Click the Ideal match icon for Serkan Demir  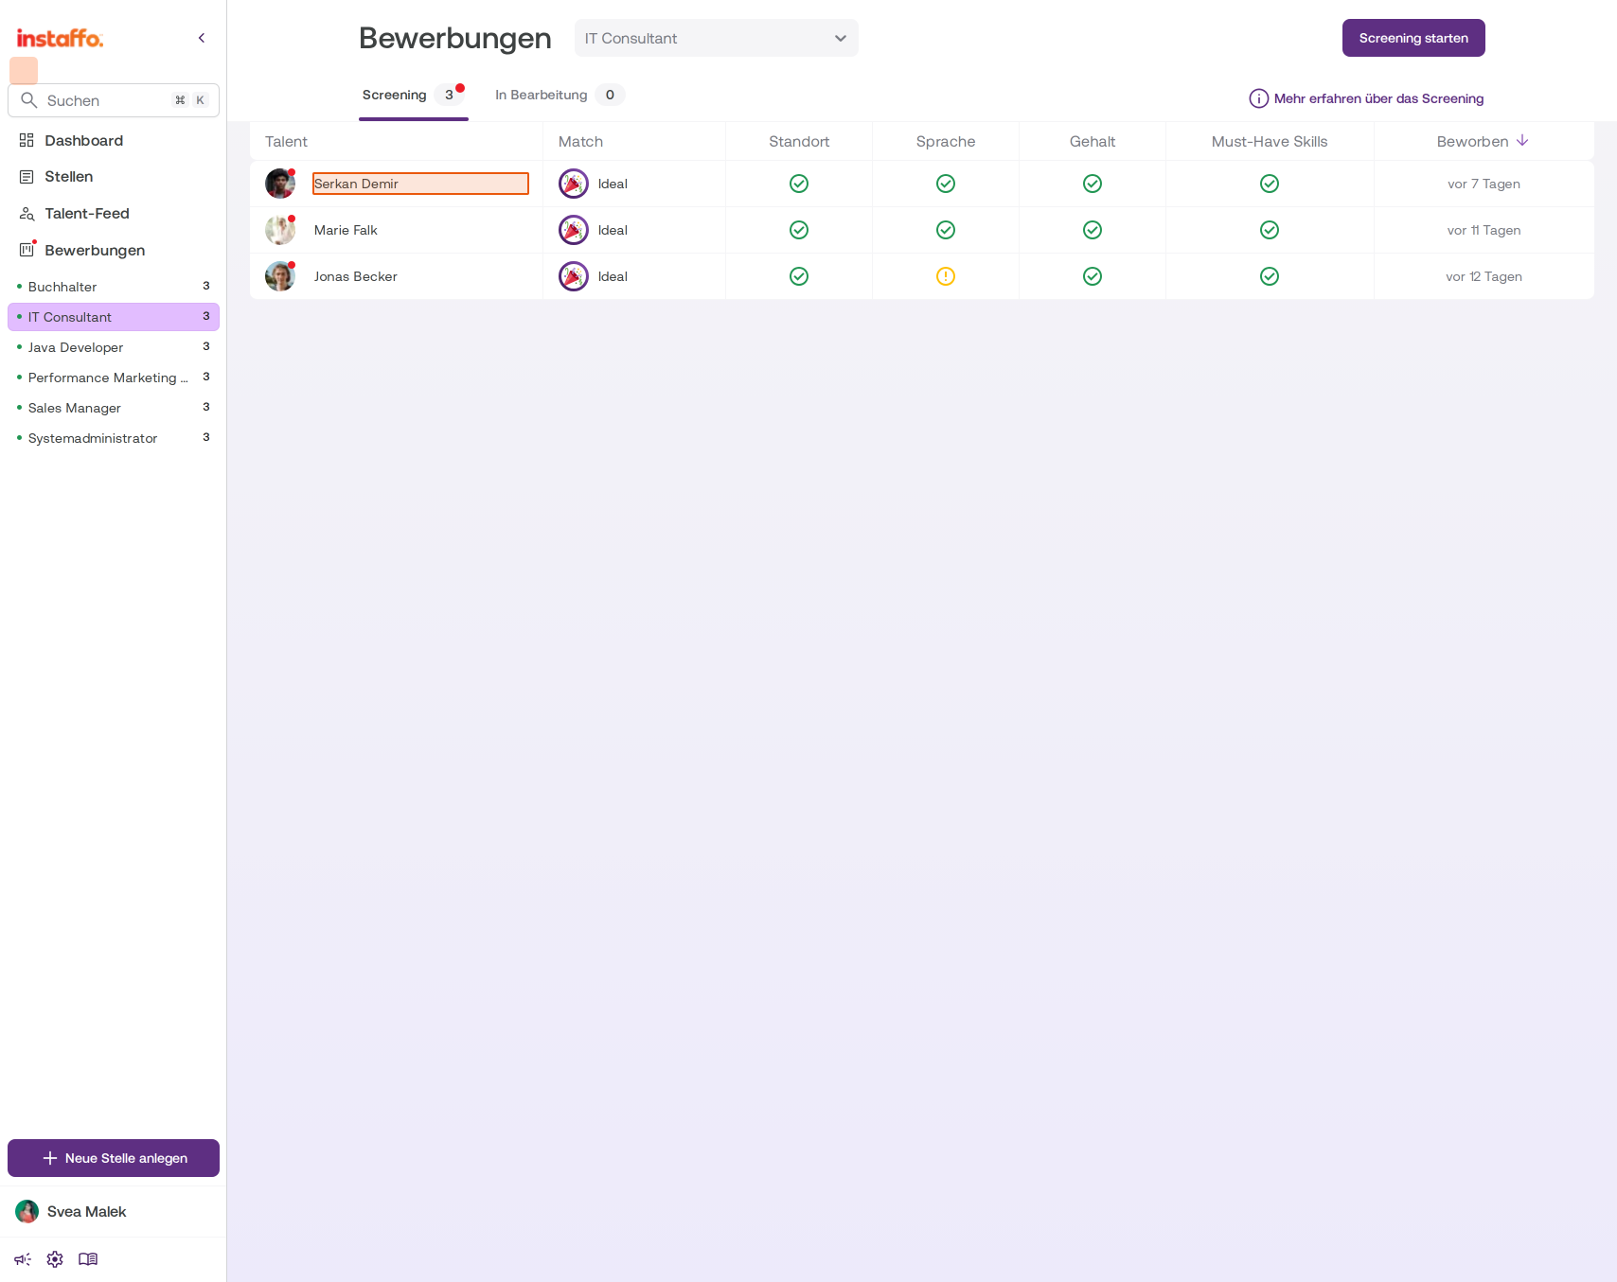tap(574, 184)
